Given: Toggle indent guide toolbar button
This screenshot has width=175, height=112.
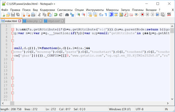Looking at the screenshot, I should point(111,15).
